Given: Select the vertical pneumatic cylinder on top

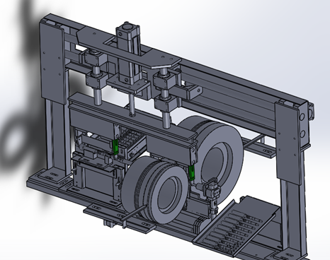Looking at the screenshot, I should click(x=128, y=53).
